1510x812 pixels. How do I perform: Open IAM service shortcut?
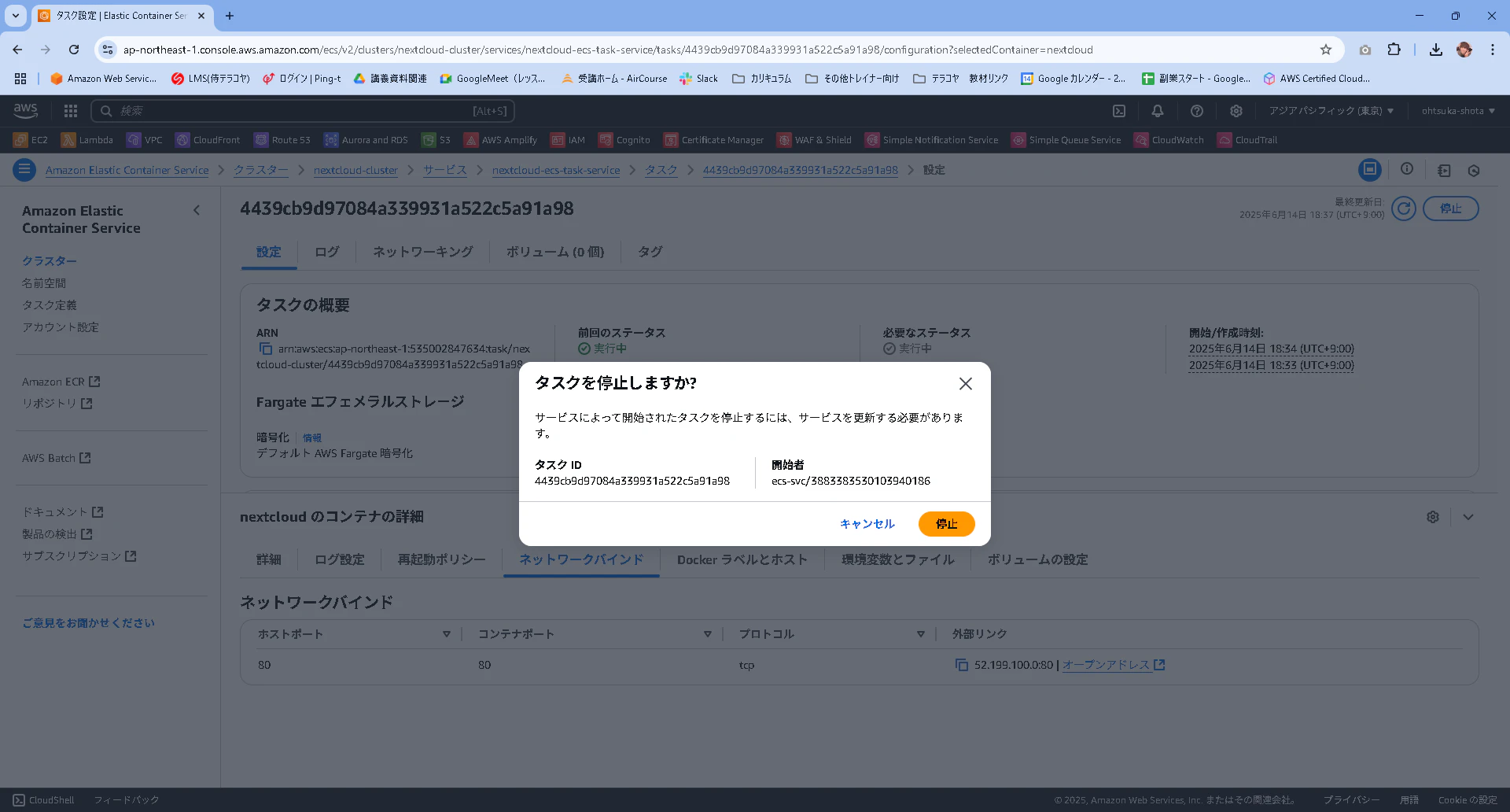[568, 140]
